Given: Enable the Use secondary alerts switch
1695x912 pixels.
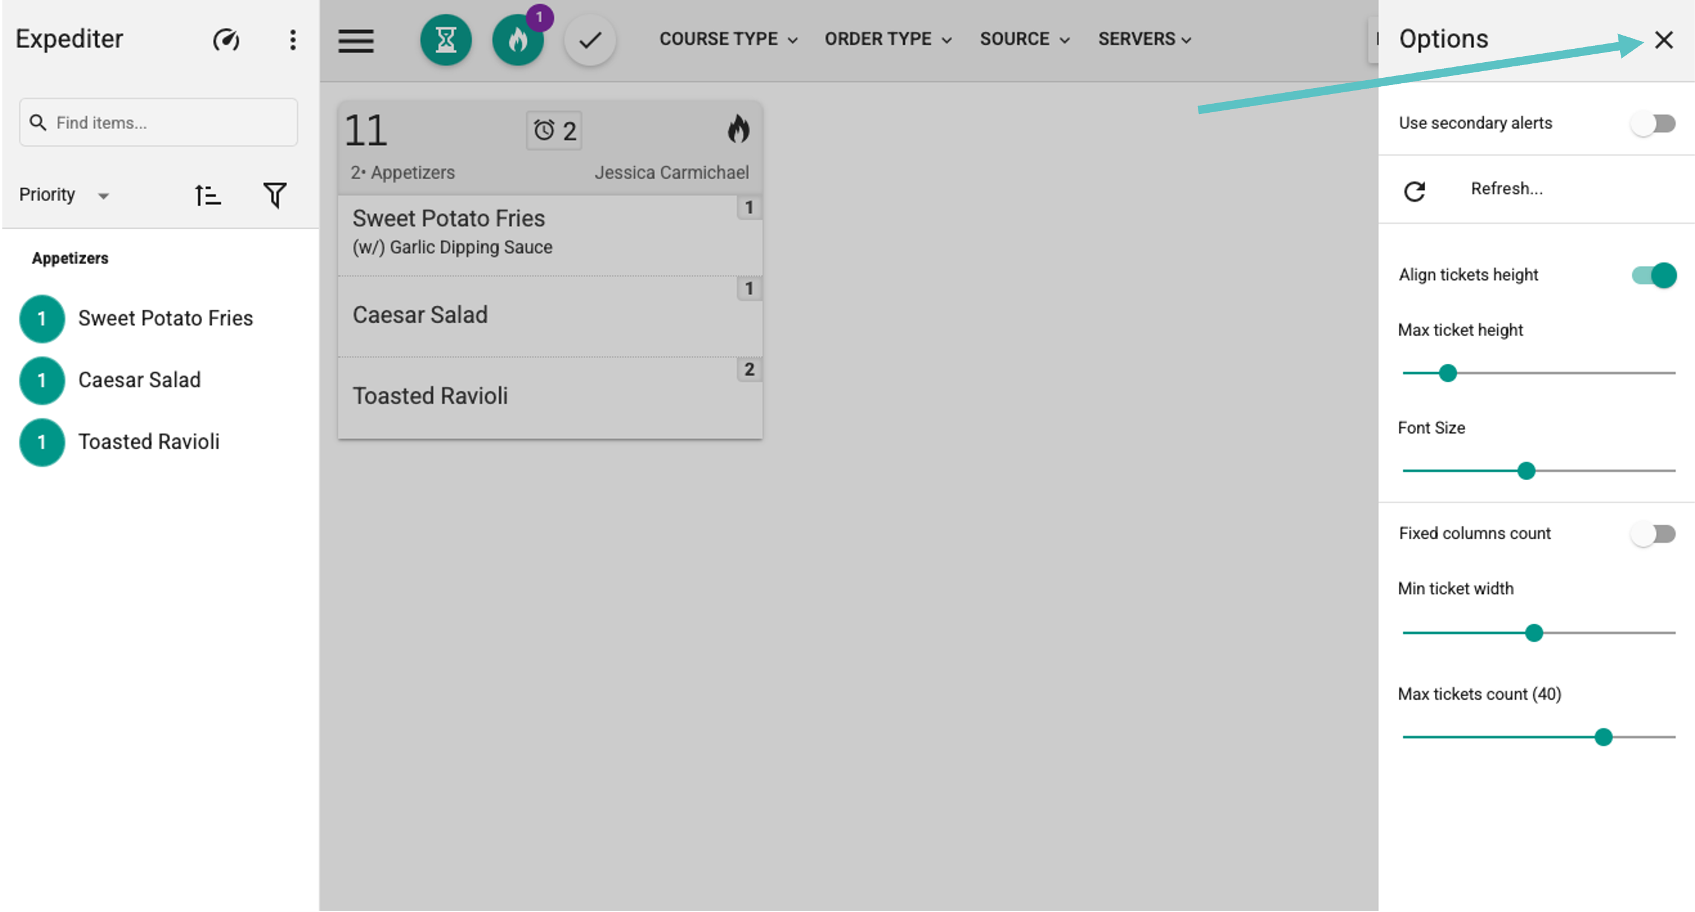Looking at the screenshot, I should coord(1653,124).
